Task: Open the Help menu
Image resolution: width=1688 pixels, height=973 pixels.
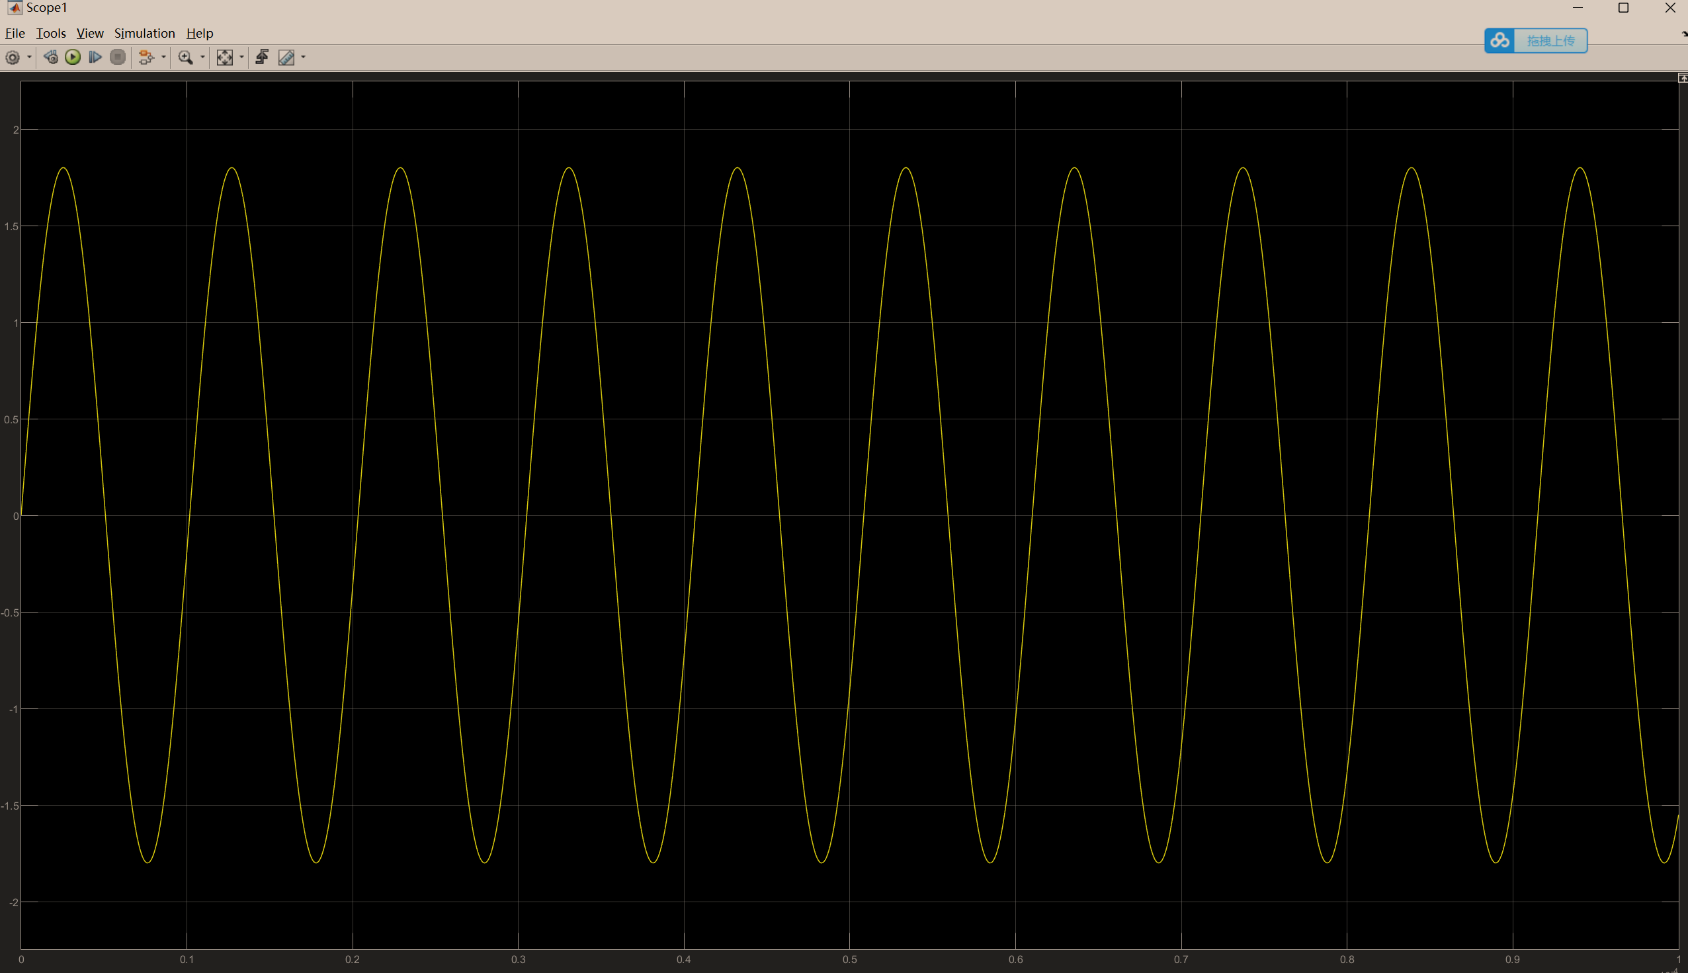Action: click(199, 34)
